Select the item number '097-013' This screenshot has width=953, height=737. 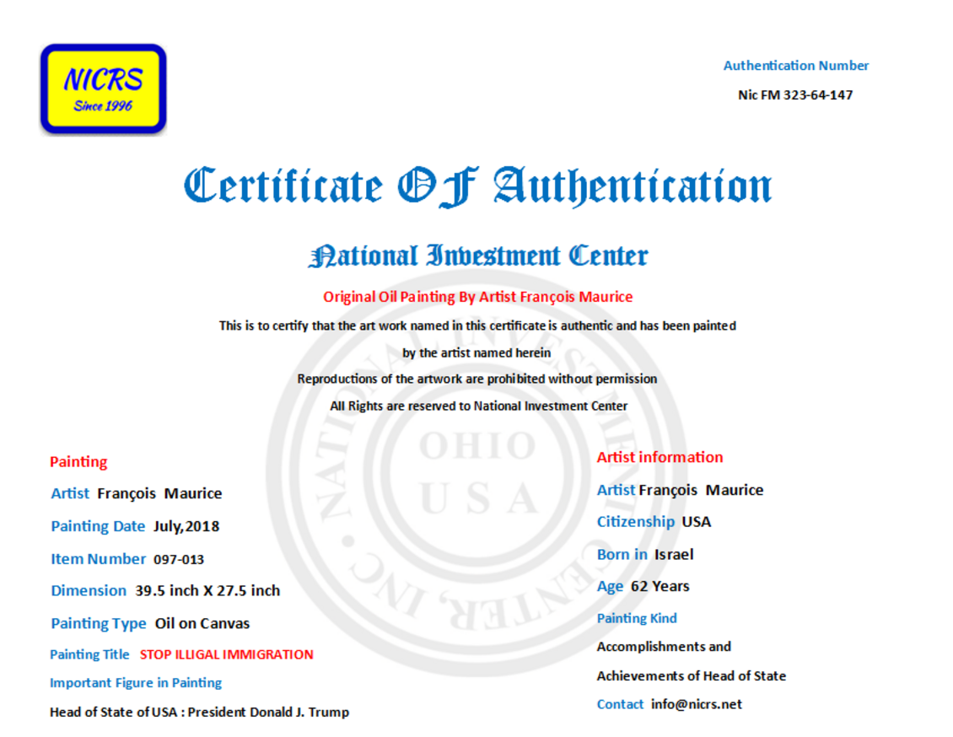pyautogui.click(x=179, y=560)
